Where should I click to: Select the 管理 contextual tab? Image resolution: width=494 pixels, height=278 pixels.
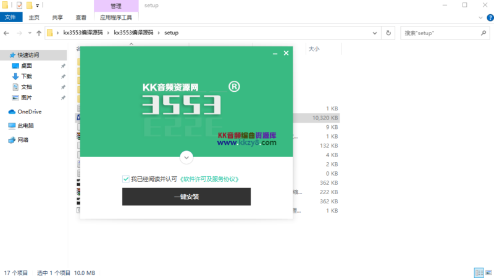[x=116, y=6]
